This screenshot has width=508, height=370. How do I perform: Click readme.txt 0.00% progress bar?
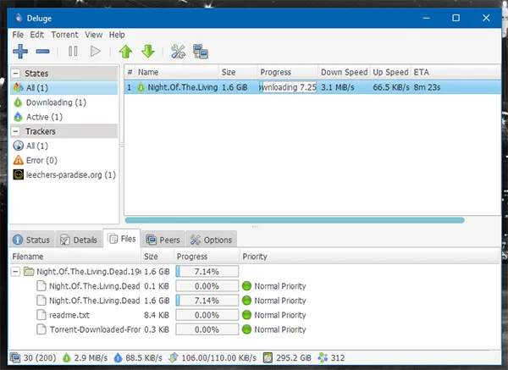(207, 315)
